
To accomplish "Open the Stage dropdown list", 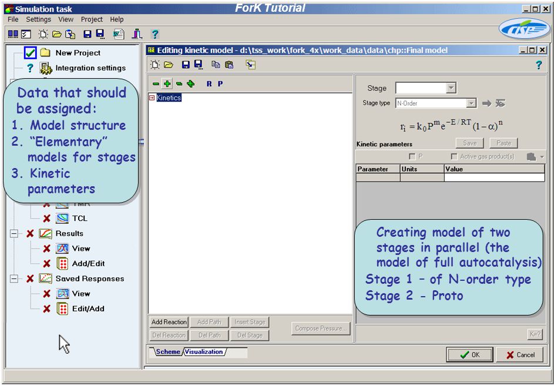I will 451,88.
